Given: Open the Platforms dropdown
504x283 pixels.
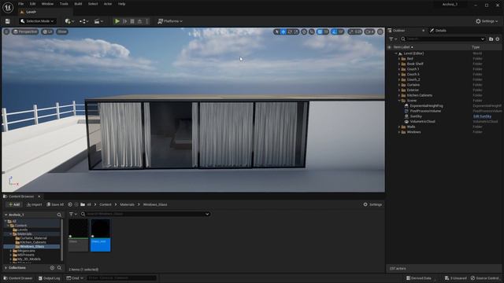Looking at the screenshot, I should click(170, 21).
